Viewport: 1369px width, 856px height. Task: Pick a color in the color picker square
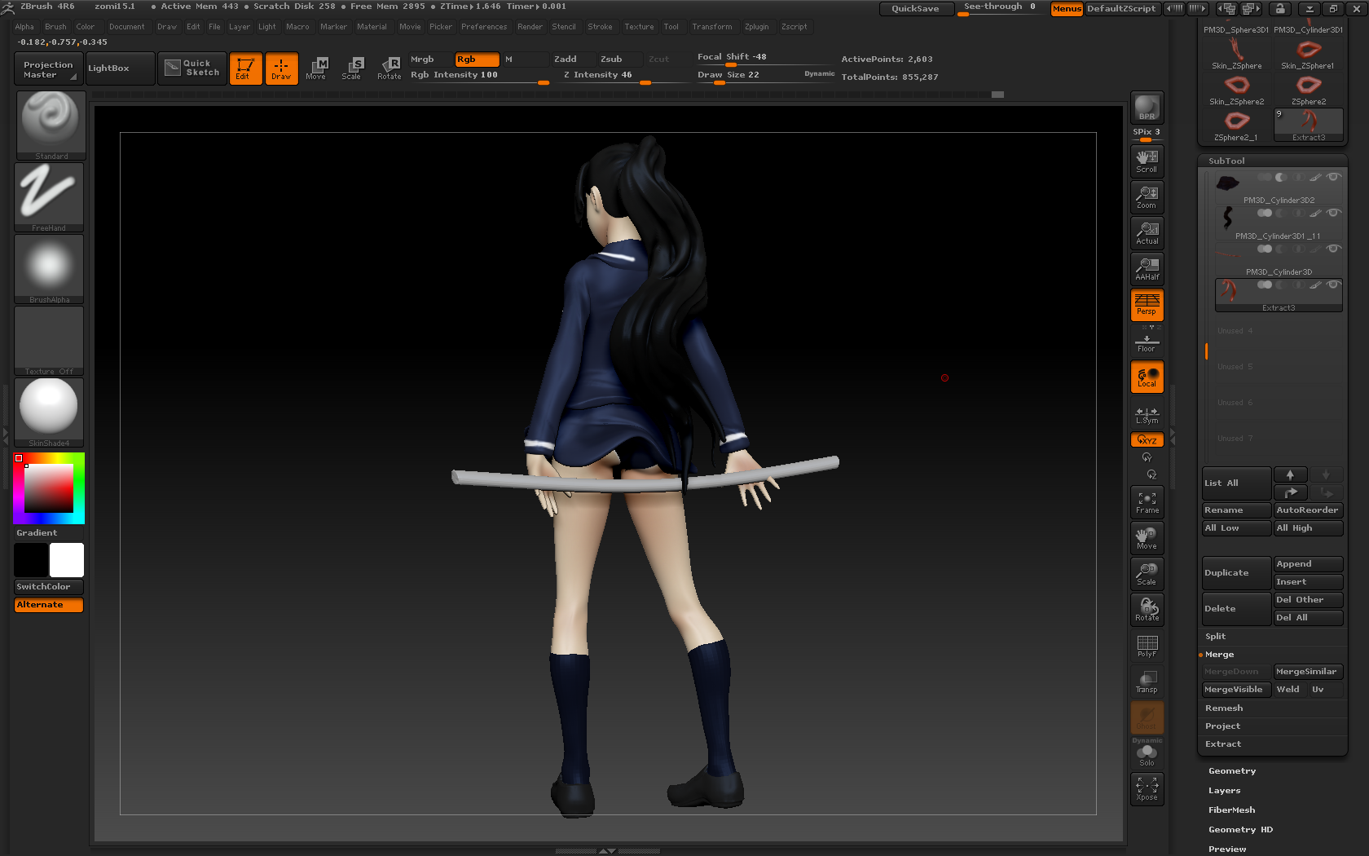coord(49,488)
